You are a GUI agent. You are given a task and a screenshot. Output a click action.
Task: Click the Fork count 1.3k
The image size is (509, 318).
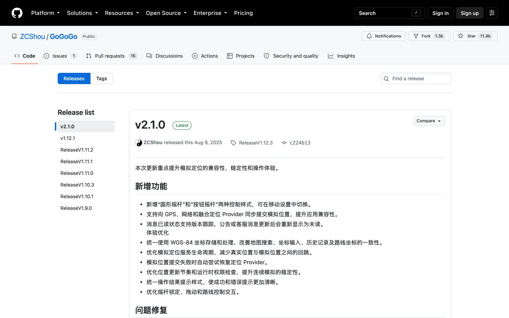(439, 36)
